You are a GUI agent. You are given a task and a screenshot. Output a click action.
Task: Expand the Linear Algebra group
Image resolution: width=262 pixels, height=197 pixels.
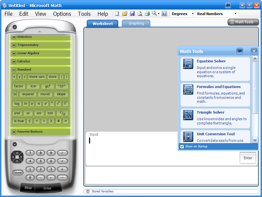pos(14,53)
